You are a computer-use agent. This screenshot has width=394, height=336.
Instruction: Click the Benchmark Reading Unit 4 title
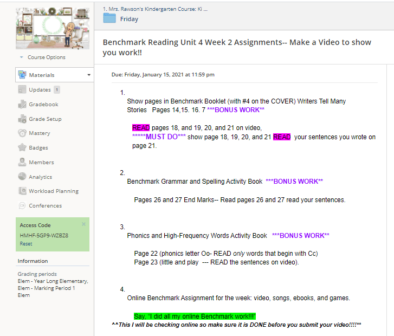click(237, 47)
